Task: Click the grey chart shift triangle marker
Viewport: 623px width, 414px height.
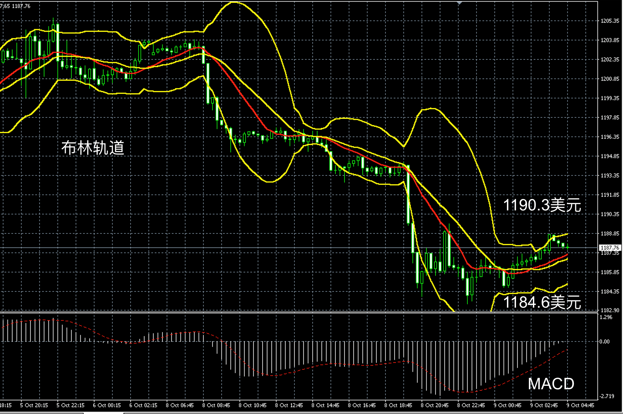Action: tap(459, 3)
